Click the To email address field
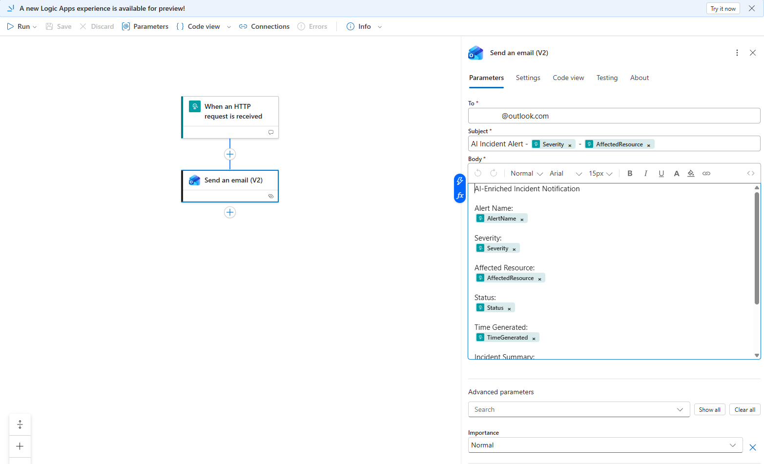 (x=614, y=116)
